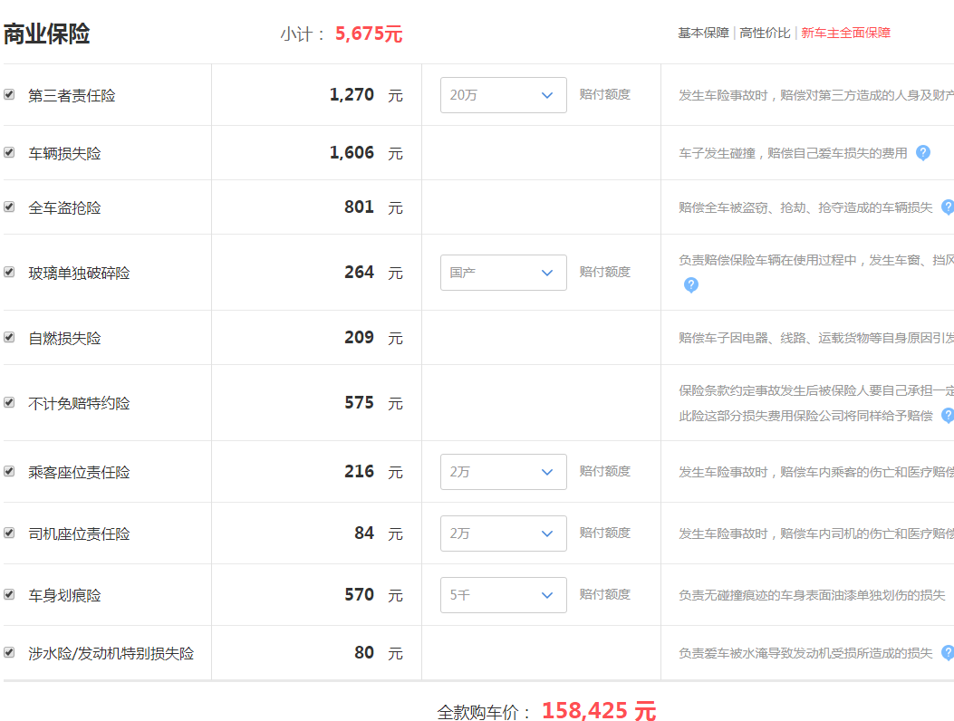Viewport: 954px width, 721px height.
Task: Click 赔付额度 label beside 国产 dropdown
Action: (x=605, y=272)
